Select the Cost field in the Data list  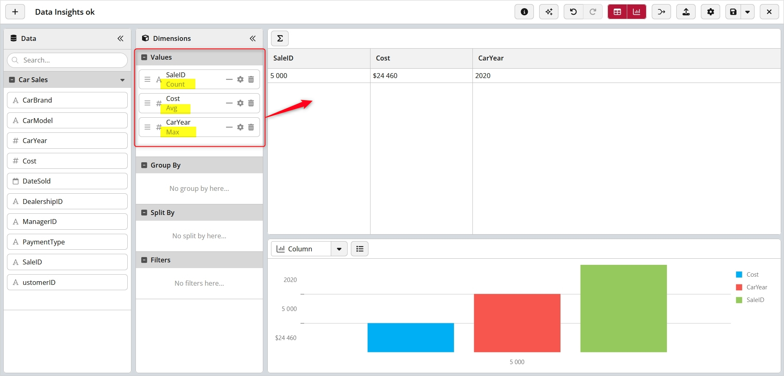pos(67,161)
